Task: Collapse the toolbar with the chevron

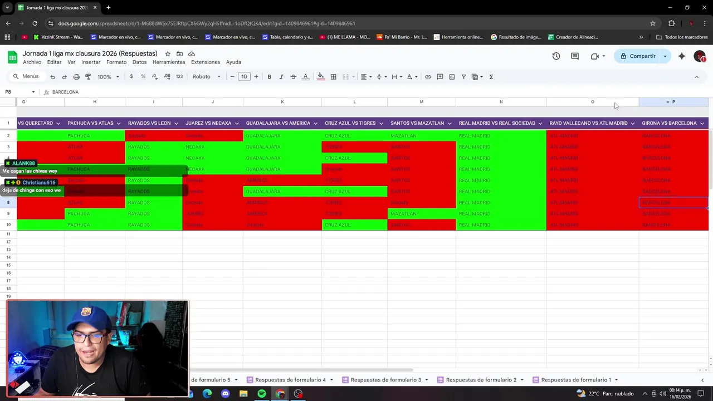Action: tap(696, 77)
